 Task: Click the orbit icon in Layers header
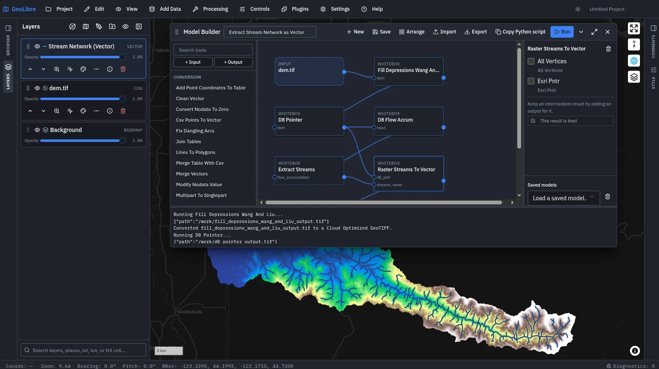coord(72,26)
